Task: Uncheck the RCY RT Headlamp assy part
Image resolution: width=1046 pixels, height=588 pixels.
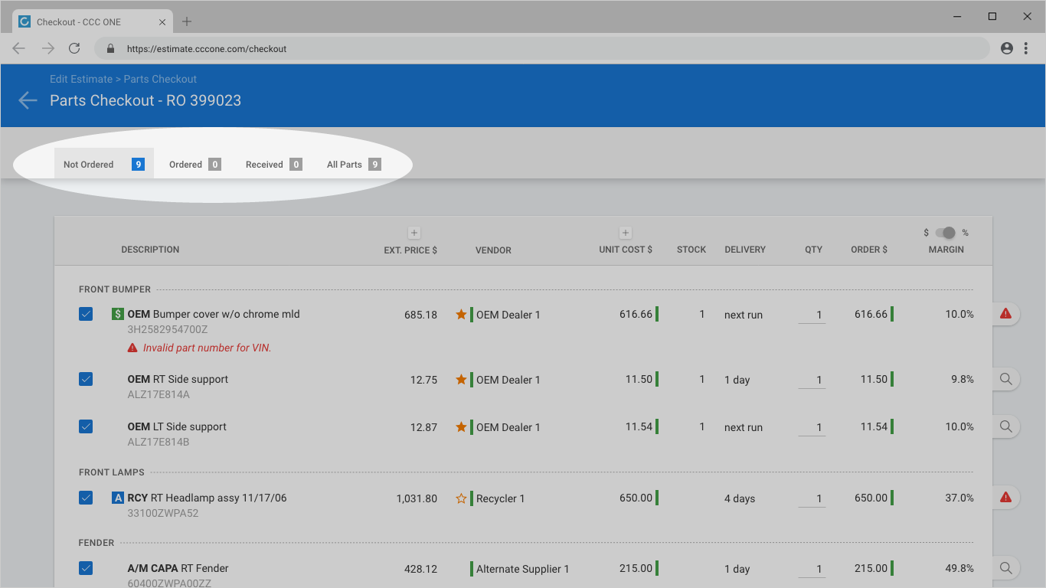Action: click(x=86, y=498)
